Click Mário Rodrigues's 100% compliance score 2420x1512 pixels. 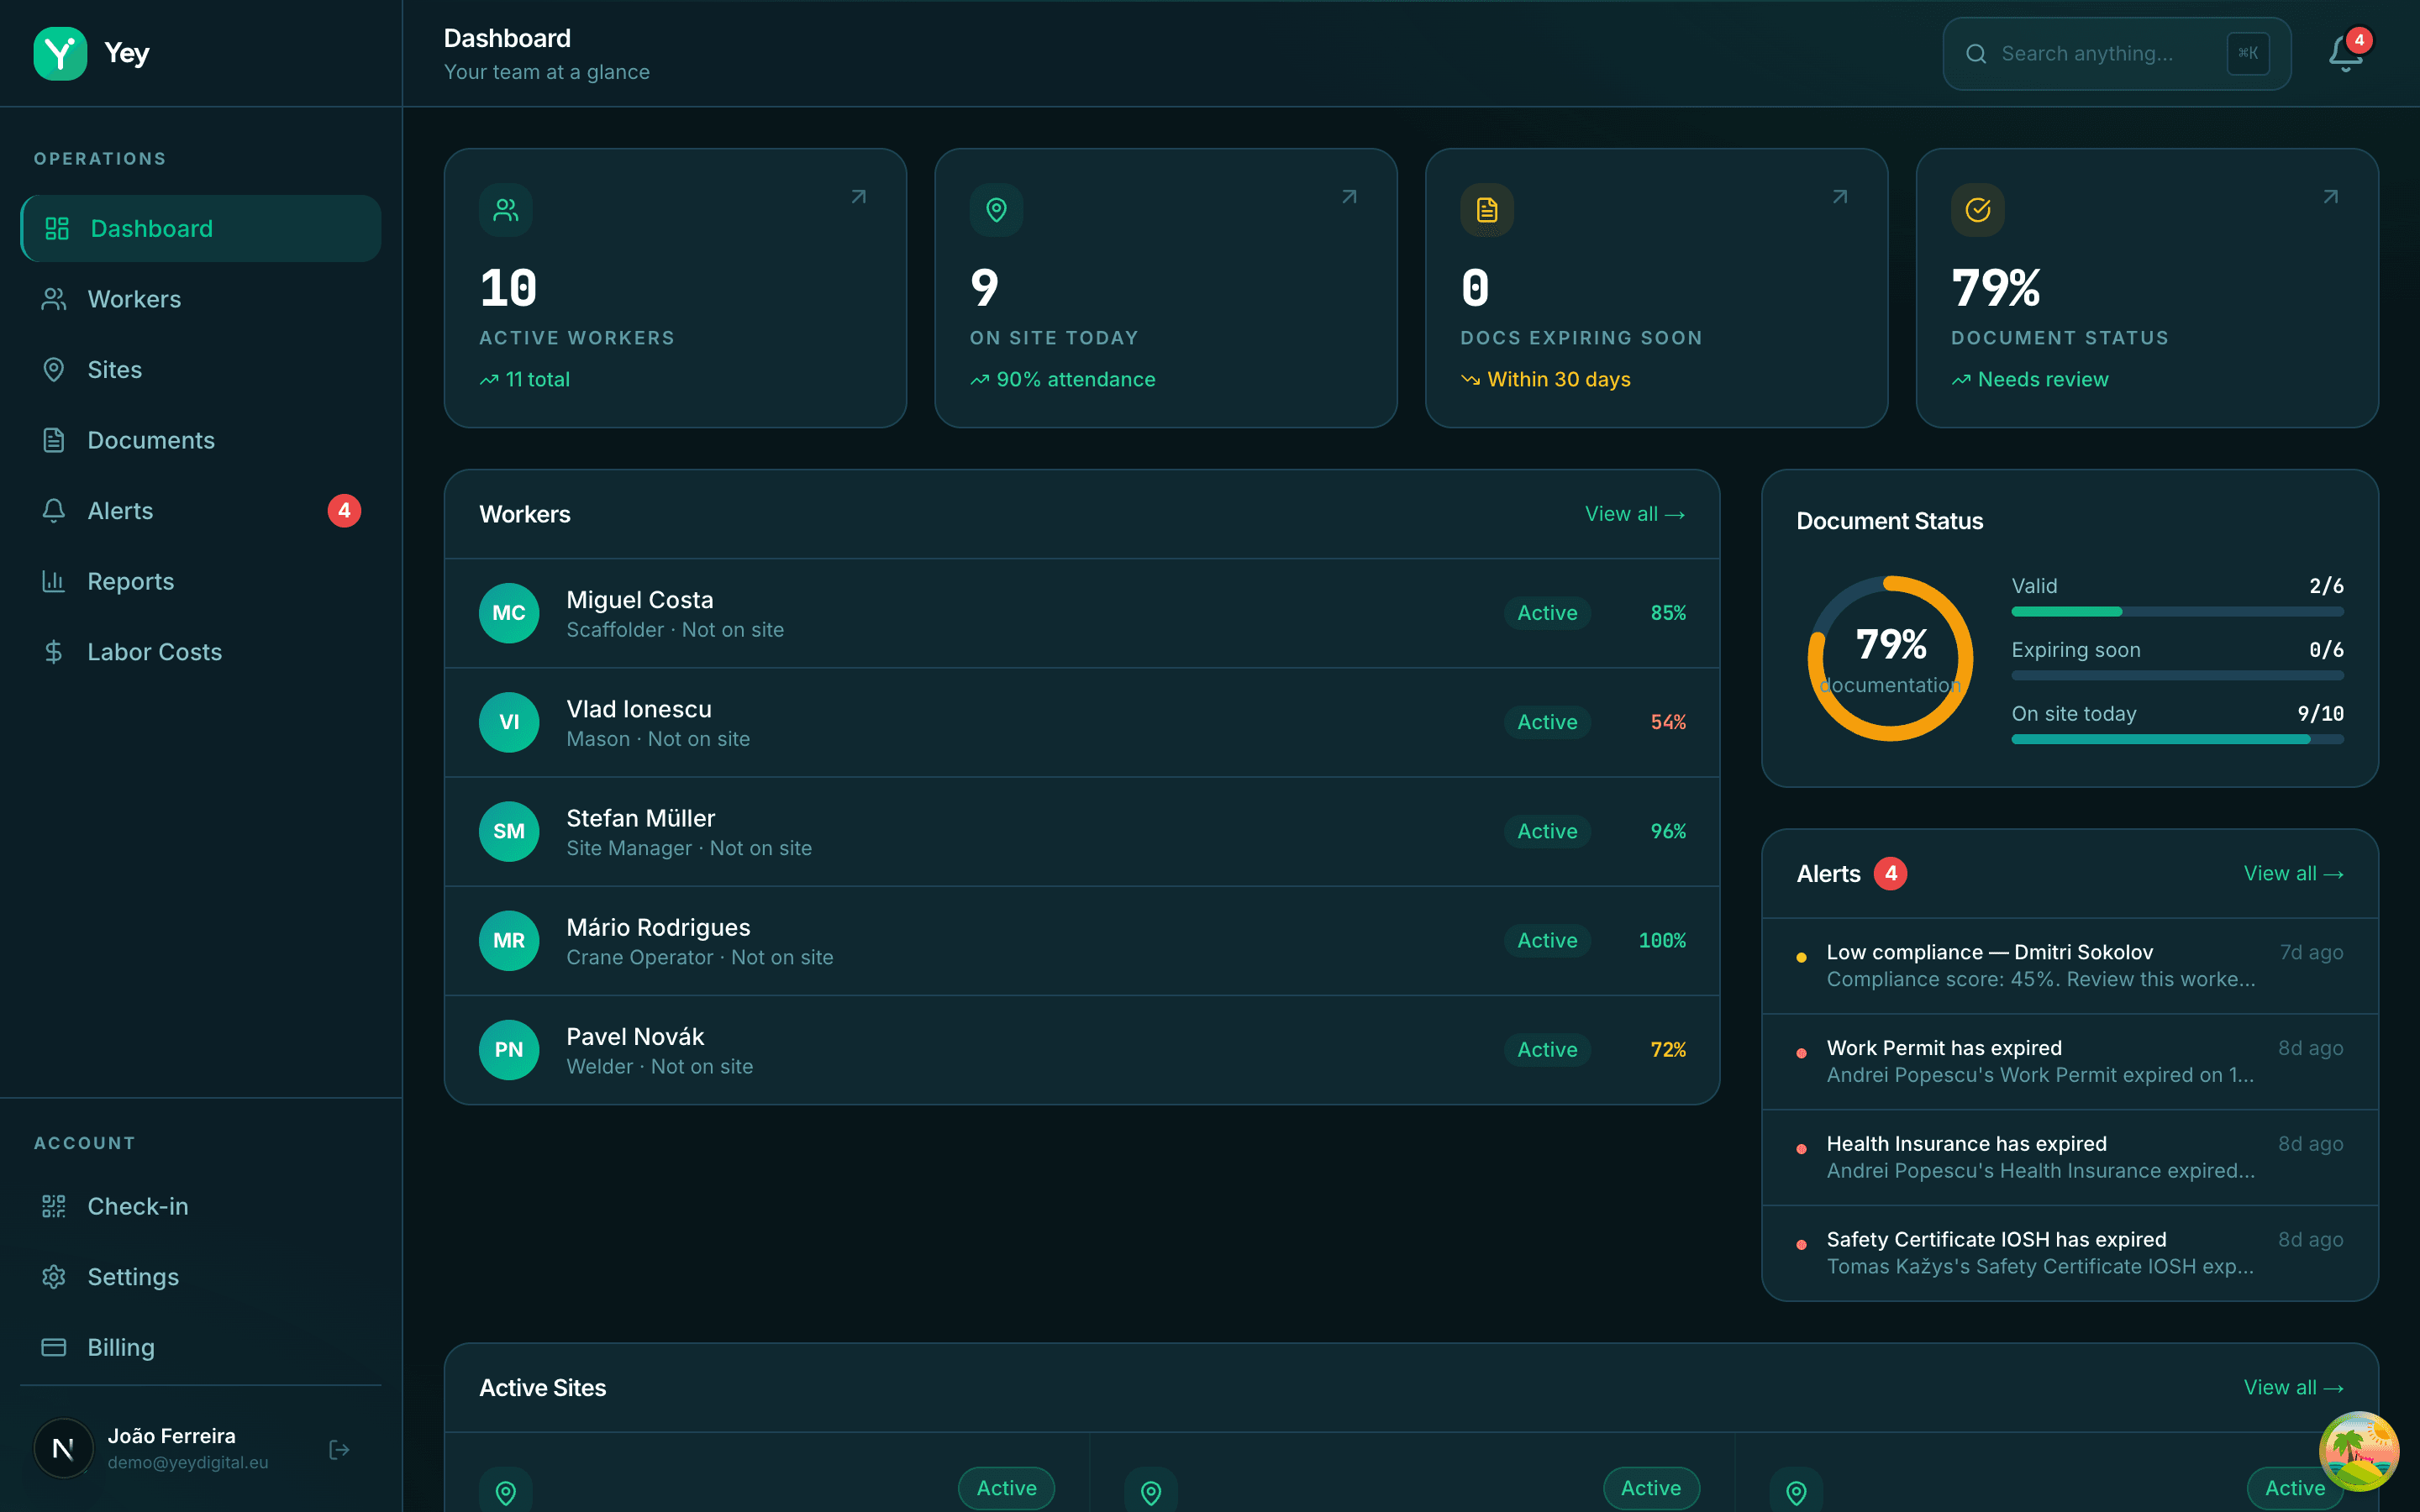pos(1662,940)
